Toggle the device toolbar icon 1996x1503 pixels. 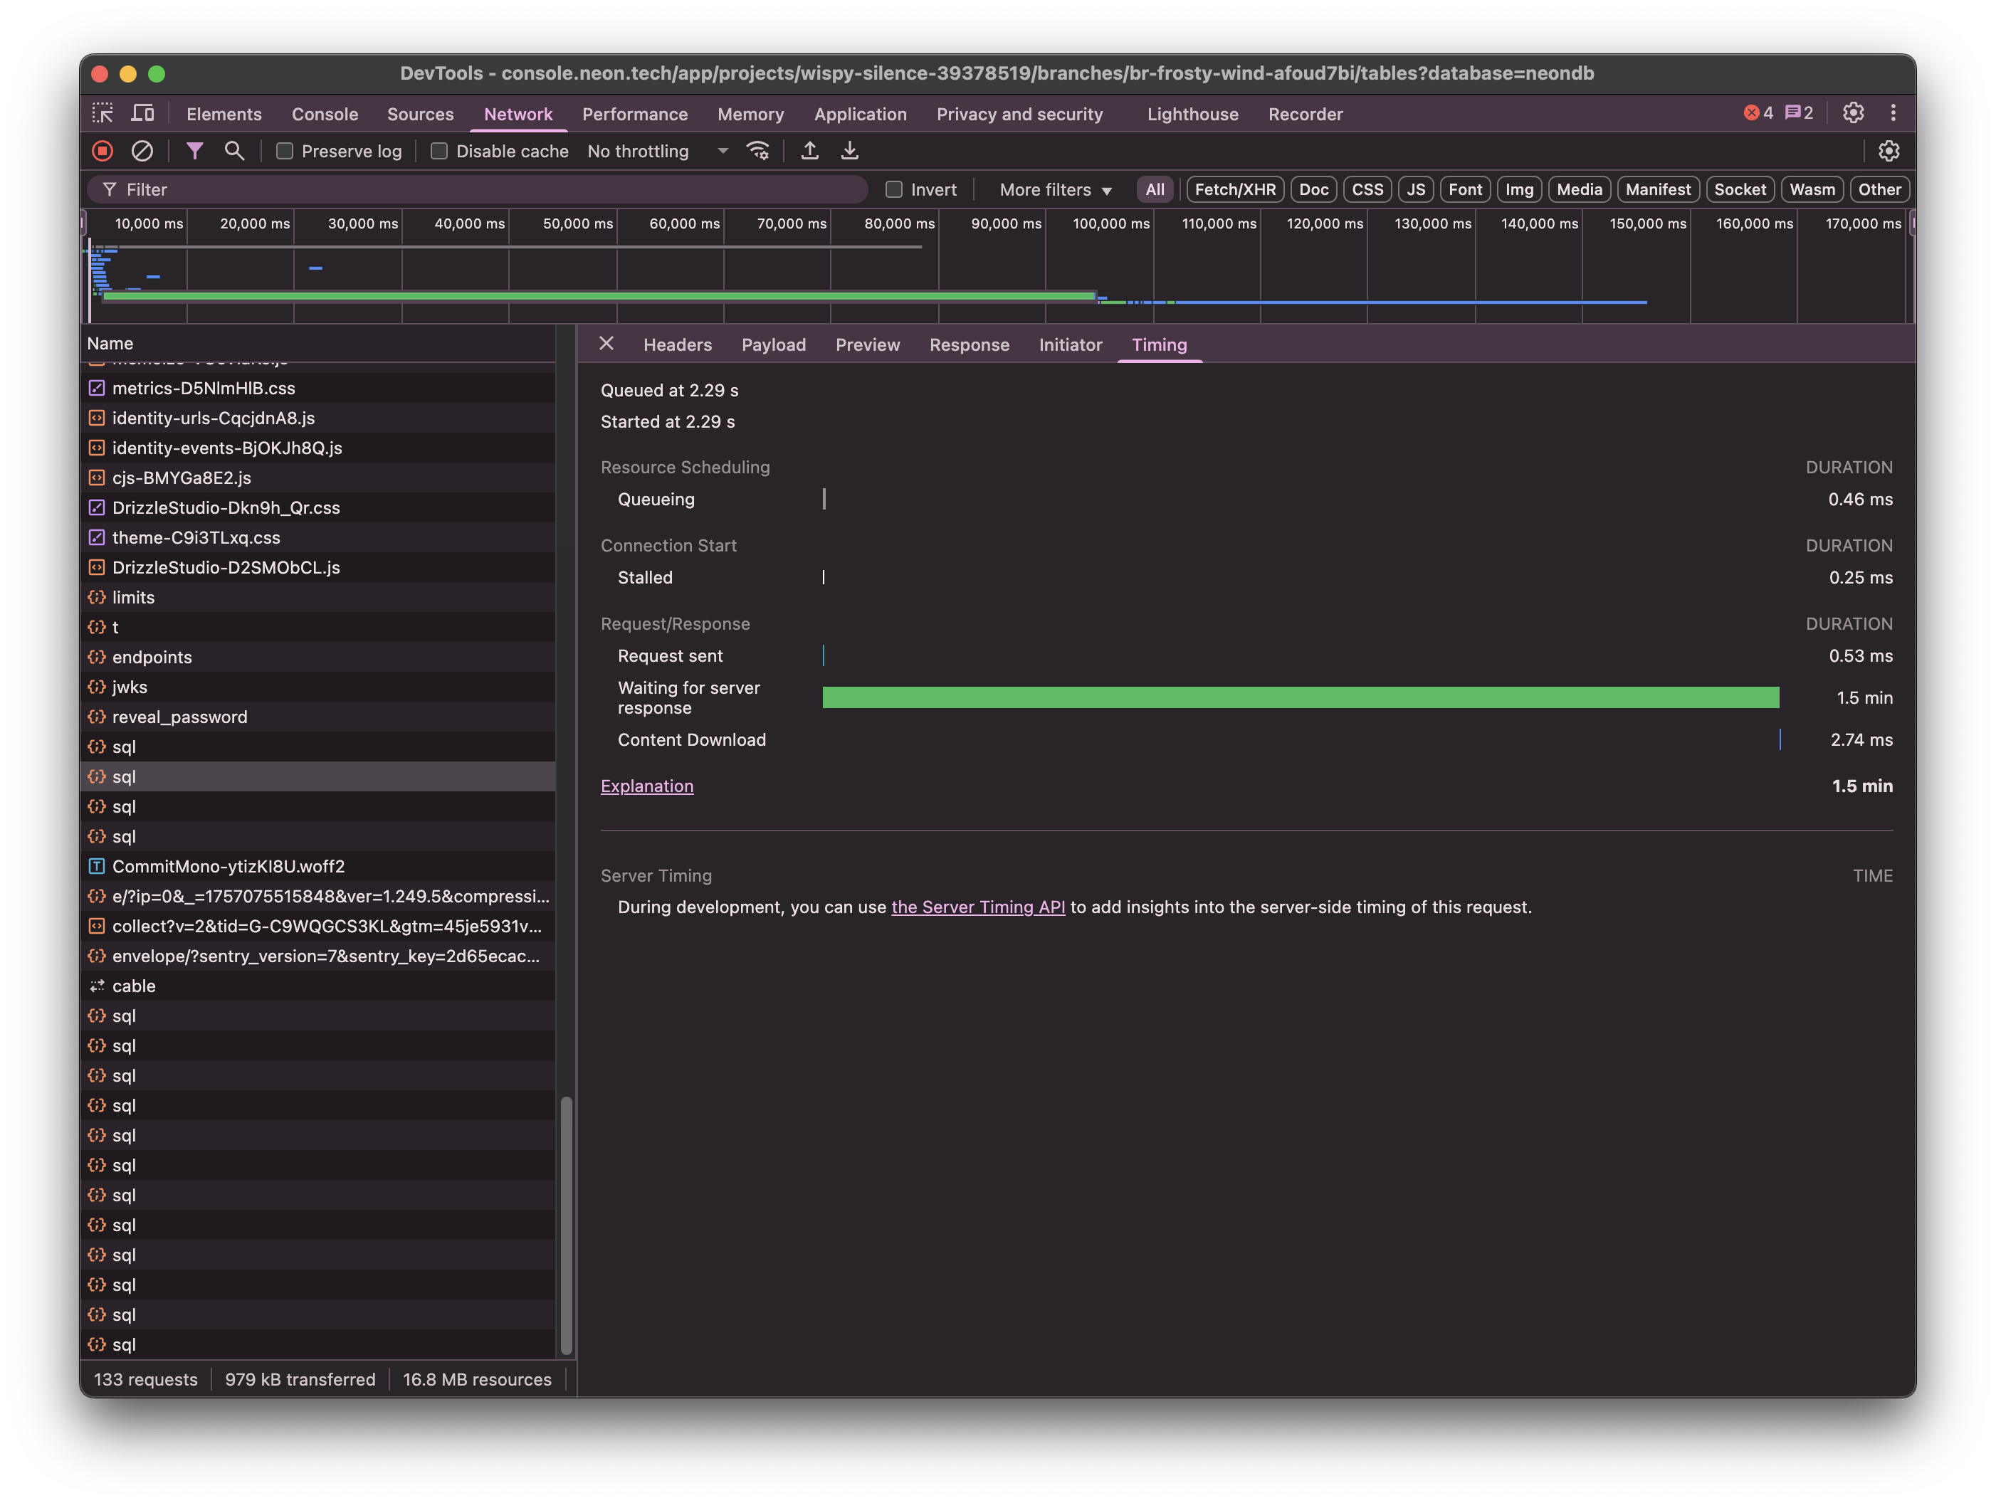(142, 114)
